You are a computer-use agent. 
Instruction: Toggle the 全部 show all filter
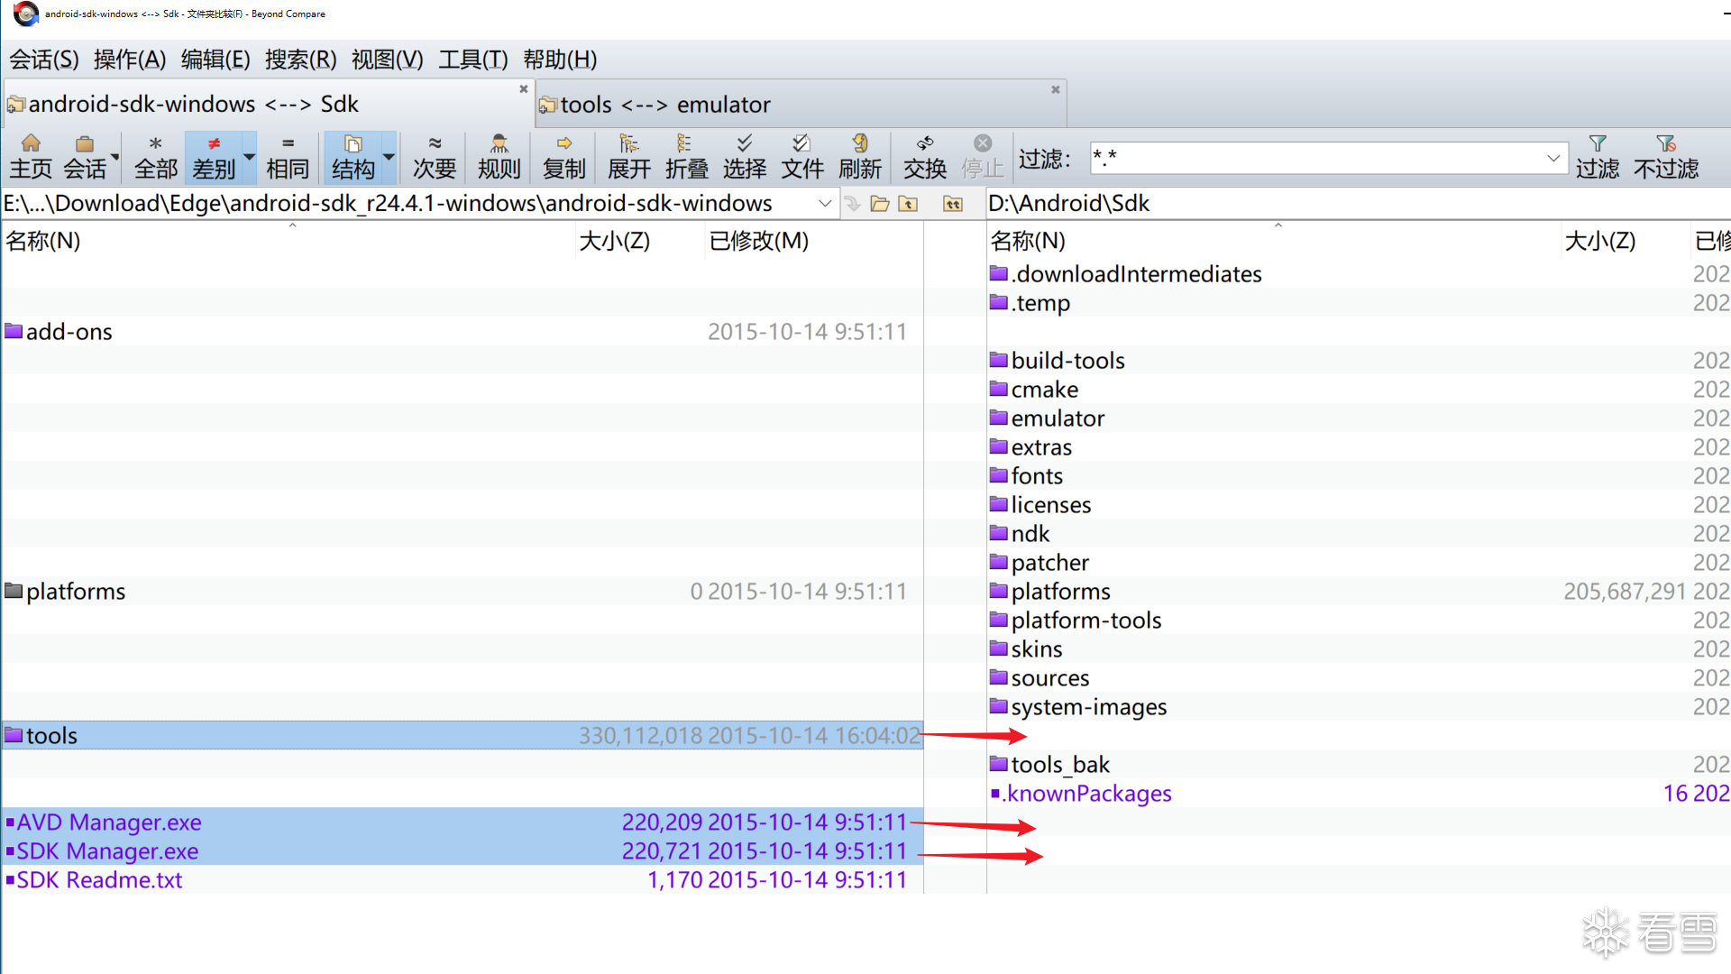[x=155, y=156]
